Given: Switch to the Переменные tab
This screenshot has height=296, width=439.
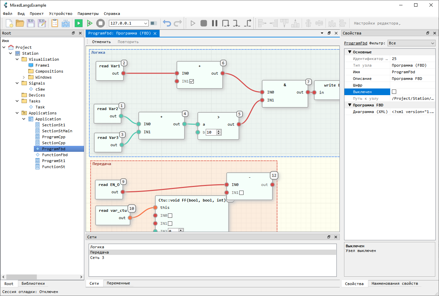Looking at the screenshot, I should (x=119, y=283).
